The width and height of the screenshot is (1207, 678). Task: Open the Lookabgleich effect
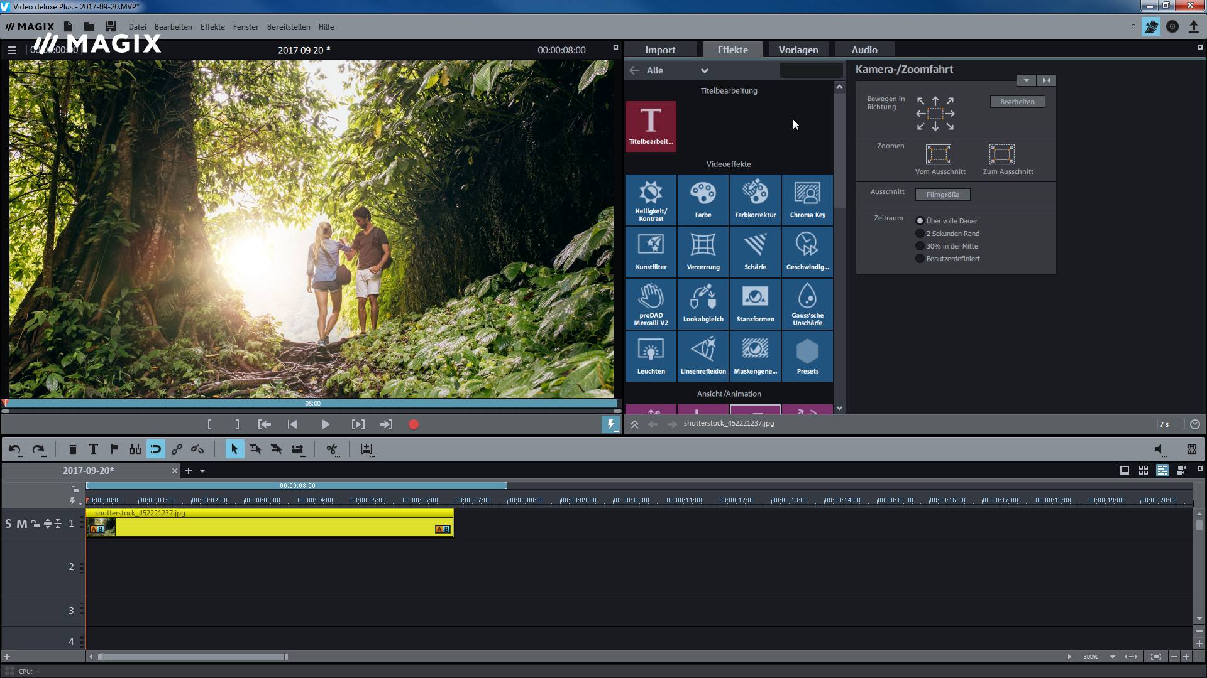point(703,304)
